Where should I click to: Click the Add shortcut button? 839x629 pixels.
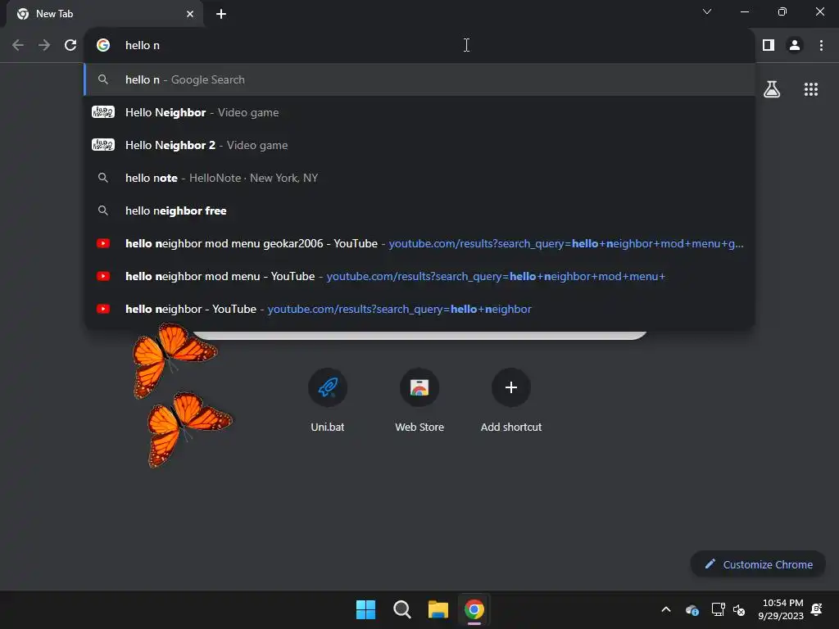[511, 400]
